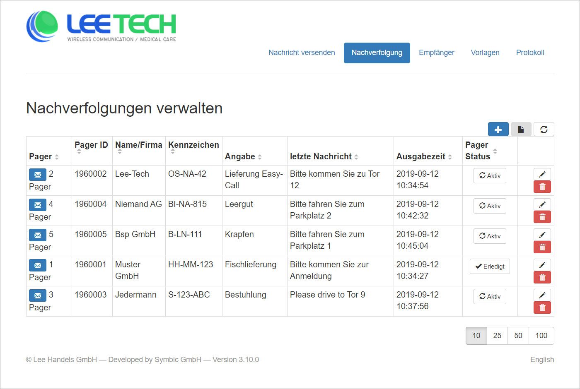The image size is (580, 389).
Task: Toggle Aktiv status for Niemand AG row
Action: pos(489,206)
